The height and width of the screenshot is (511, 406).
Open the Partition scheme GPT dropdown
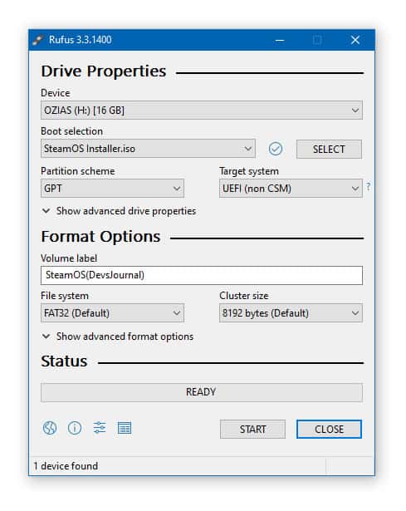(112, 189)
